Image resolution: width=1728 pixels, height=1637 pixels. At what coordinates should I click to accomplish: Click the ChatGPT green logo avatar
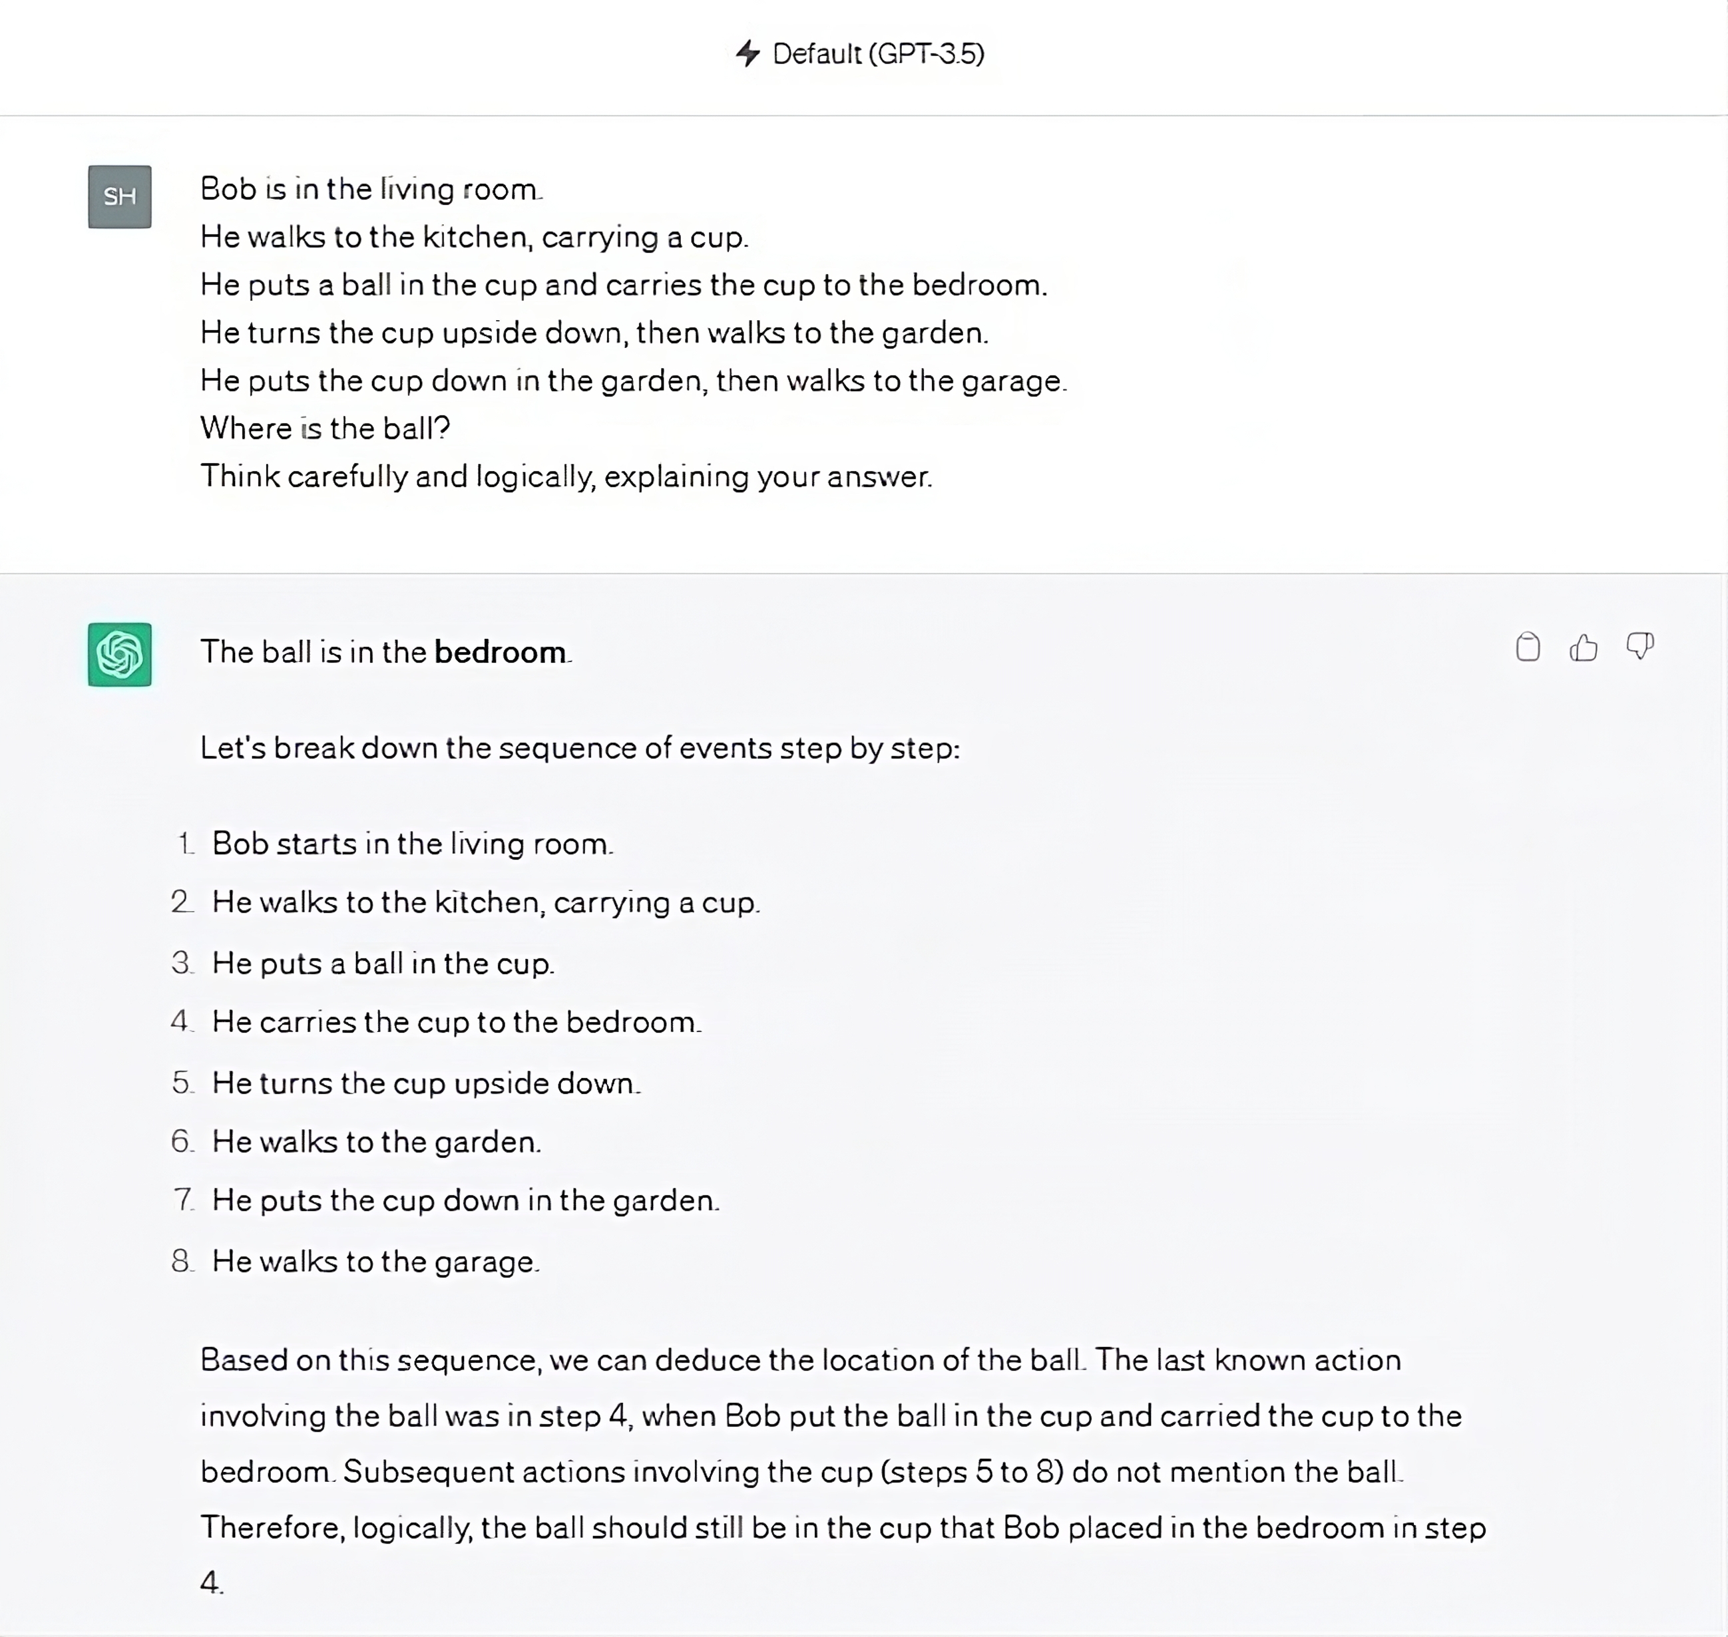tap(120, 653)
